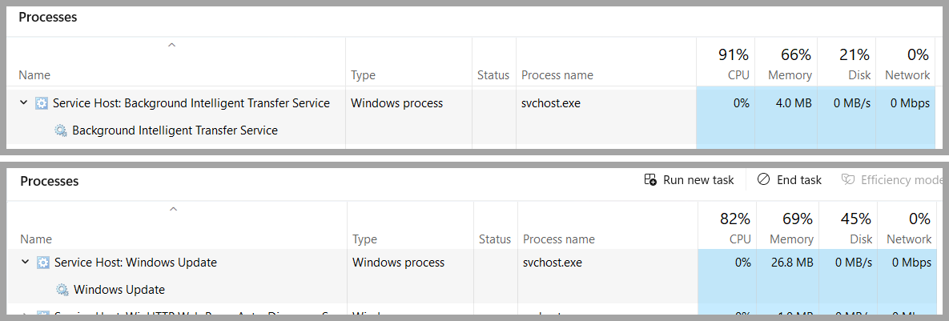Screen dimensions: 949x321
Task: Click the 26.8 MB memory cell
Action: (x=793, y=263)
